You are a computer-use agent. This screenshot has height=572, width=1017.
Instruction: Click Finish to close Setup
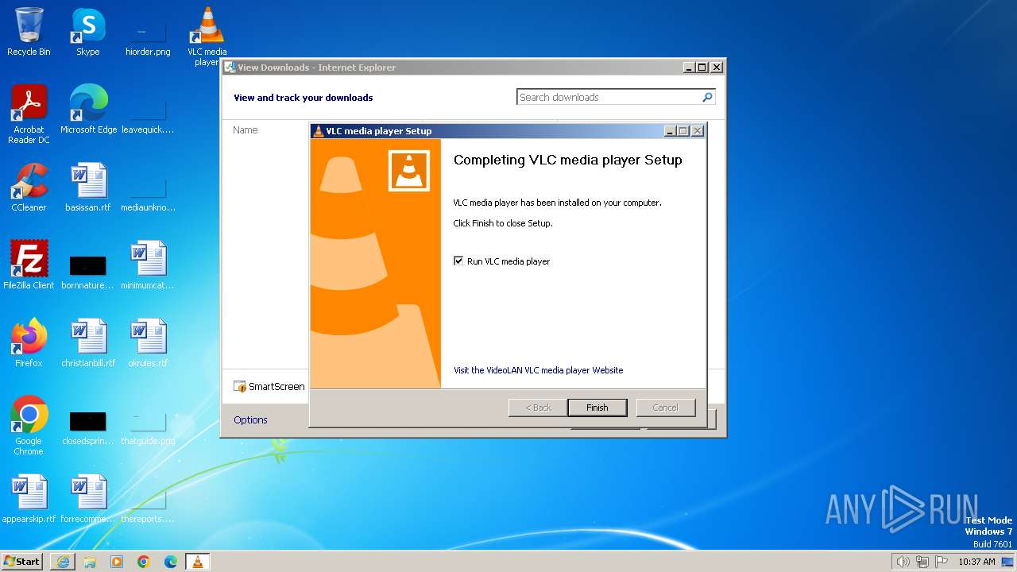pyautogui.click(x=597, y=408)
